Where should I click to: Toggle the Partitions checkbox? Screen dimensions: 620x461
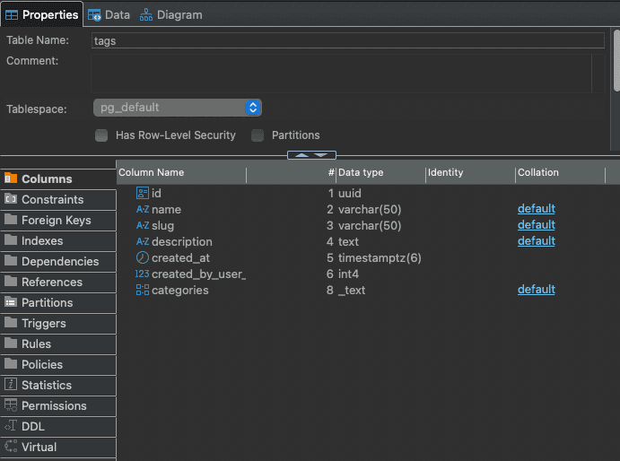coord(258,135)
